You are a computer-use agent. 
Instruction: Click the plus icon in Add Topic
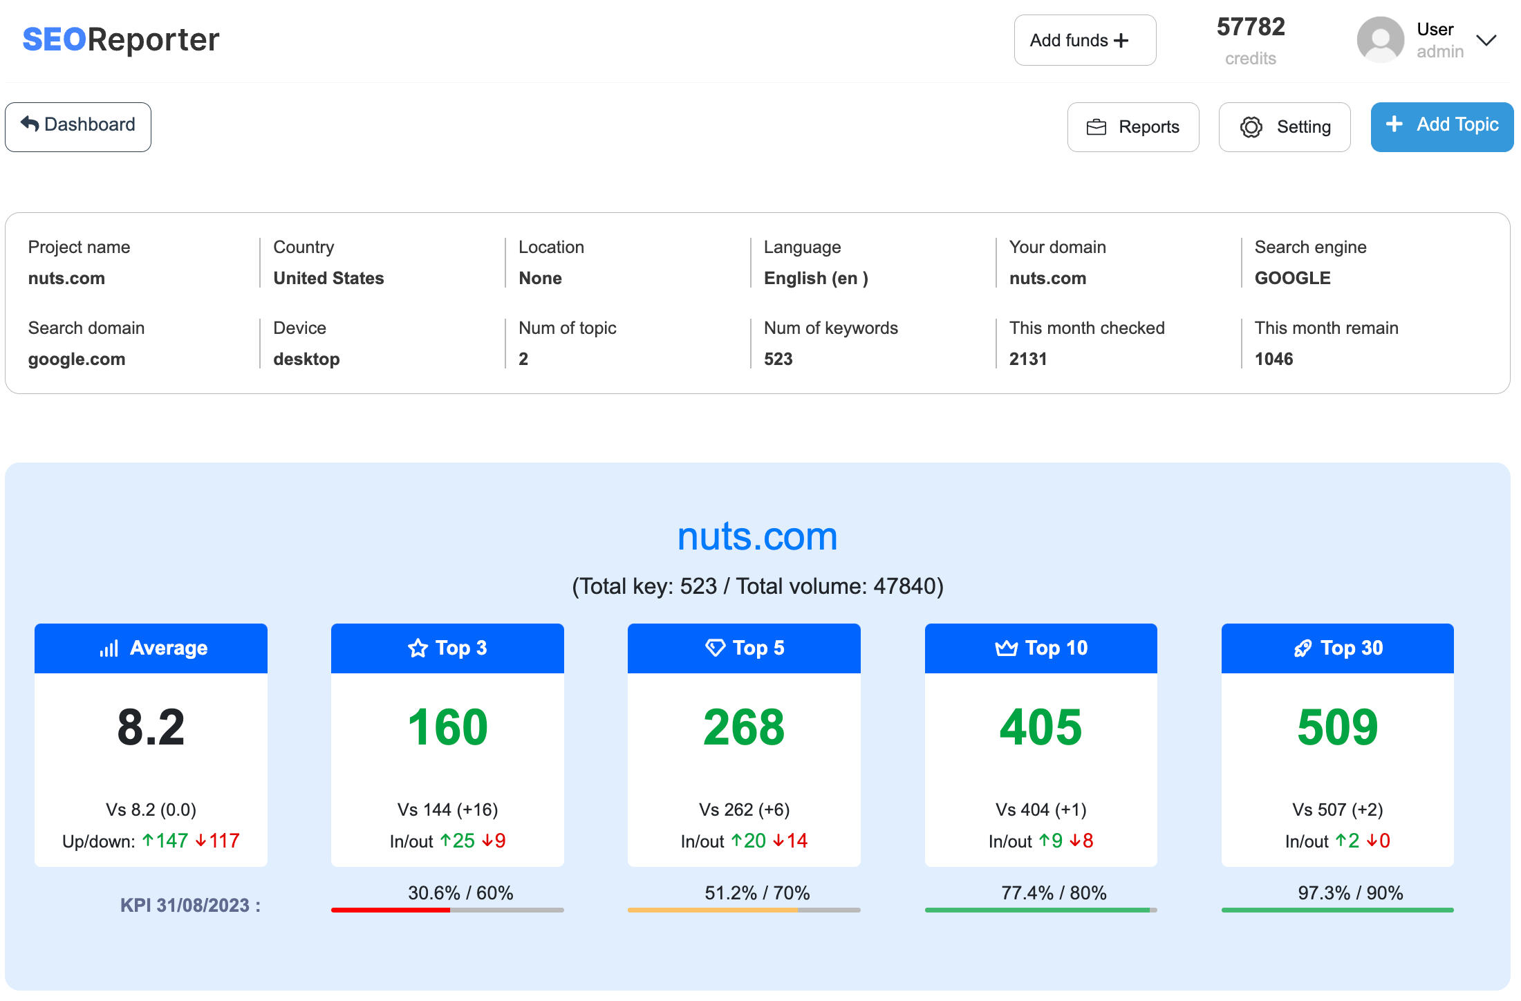[x=1394, y=124]
